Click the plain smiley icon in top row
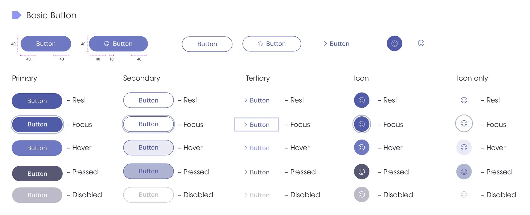This screenshot has height=215, width=530. coord(421,43)
